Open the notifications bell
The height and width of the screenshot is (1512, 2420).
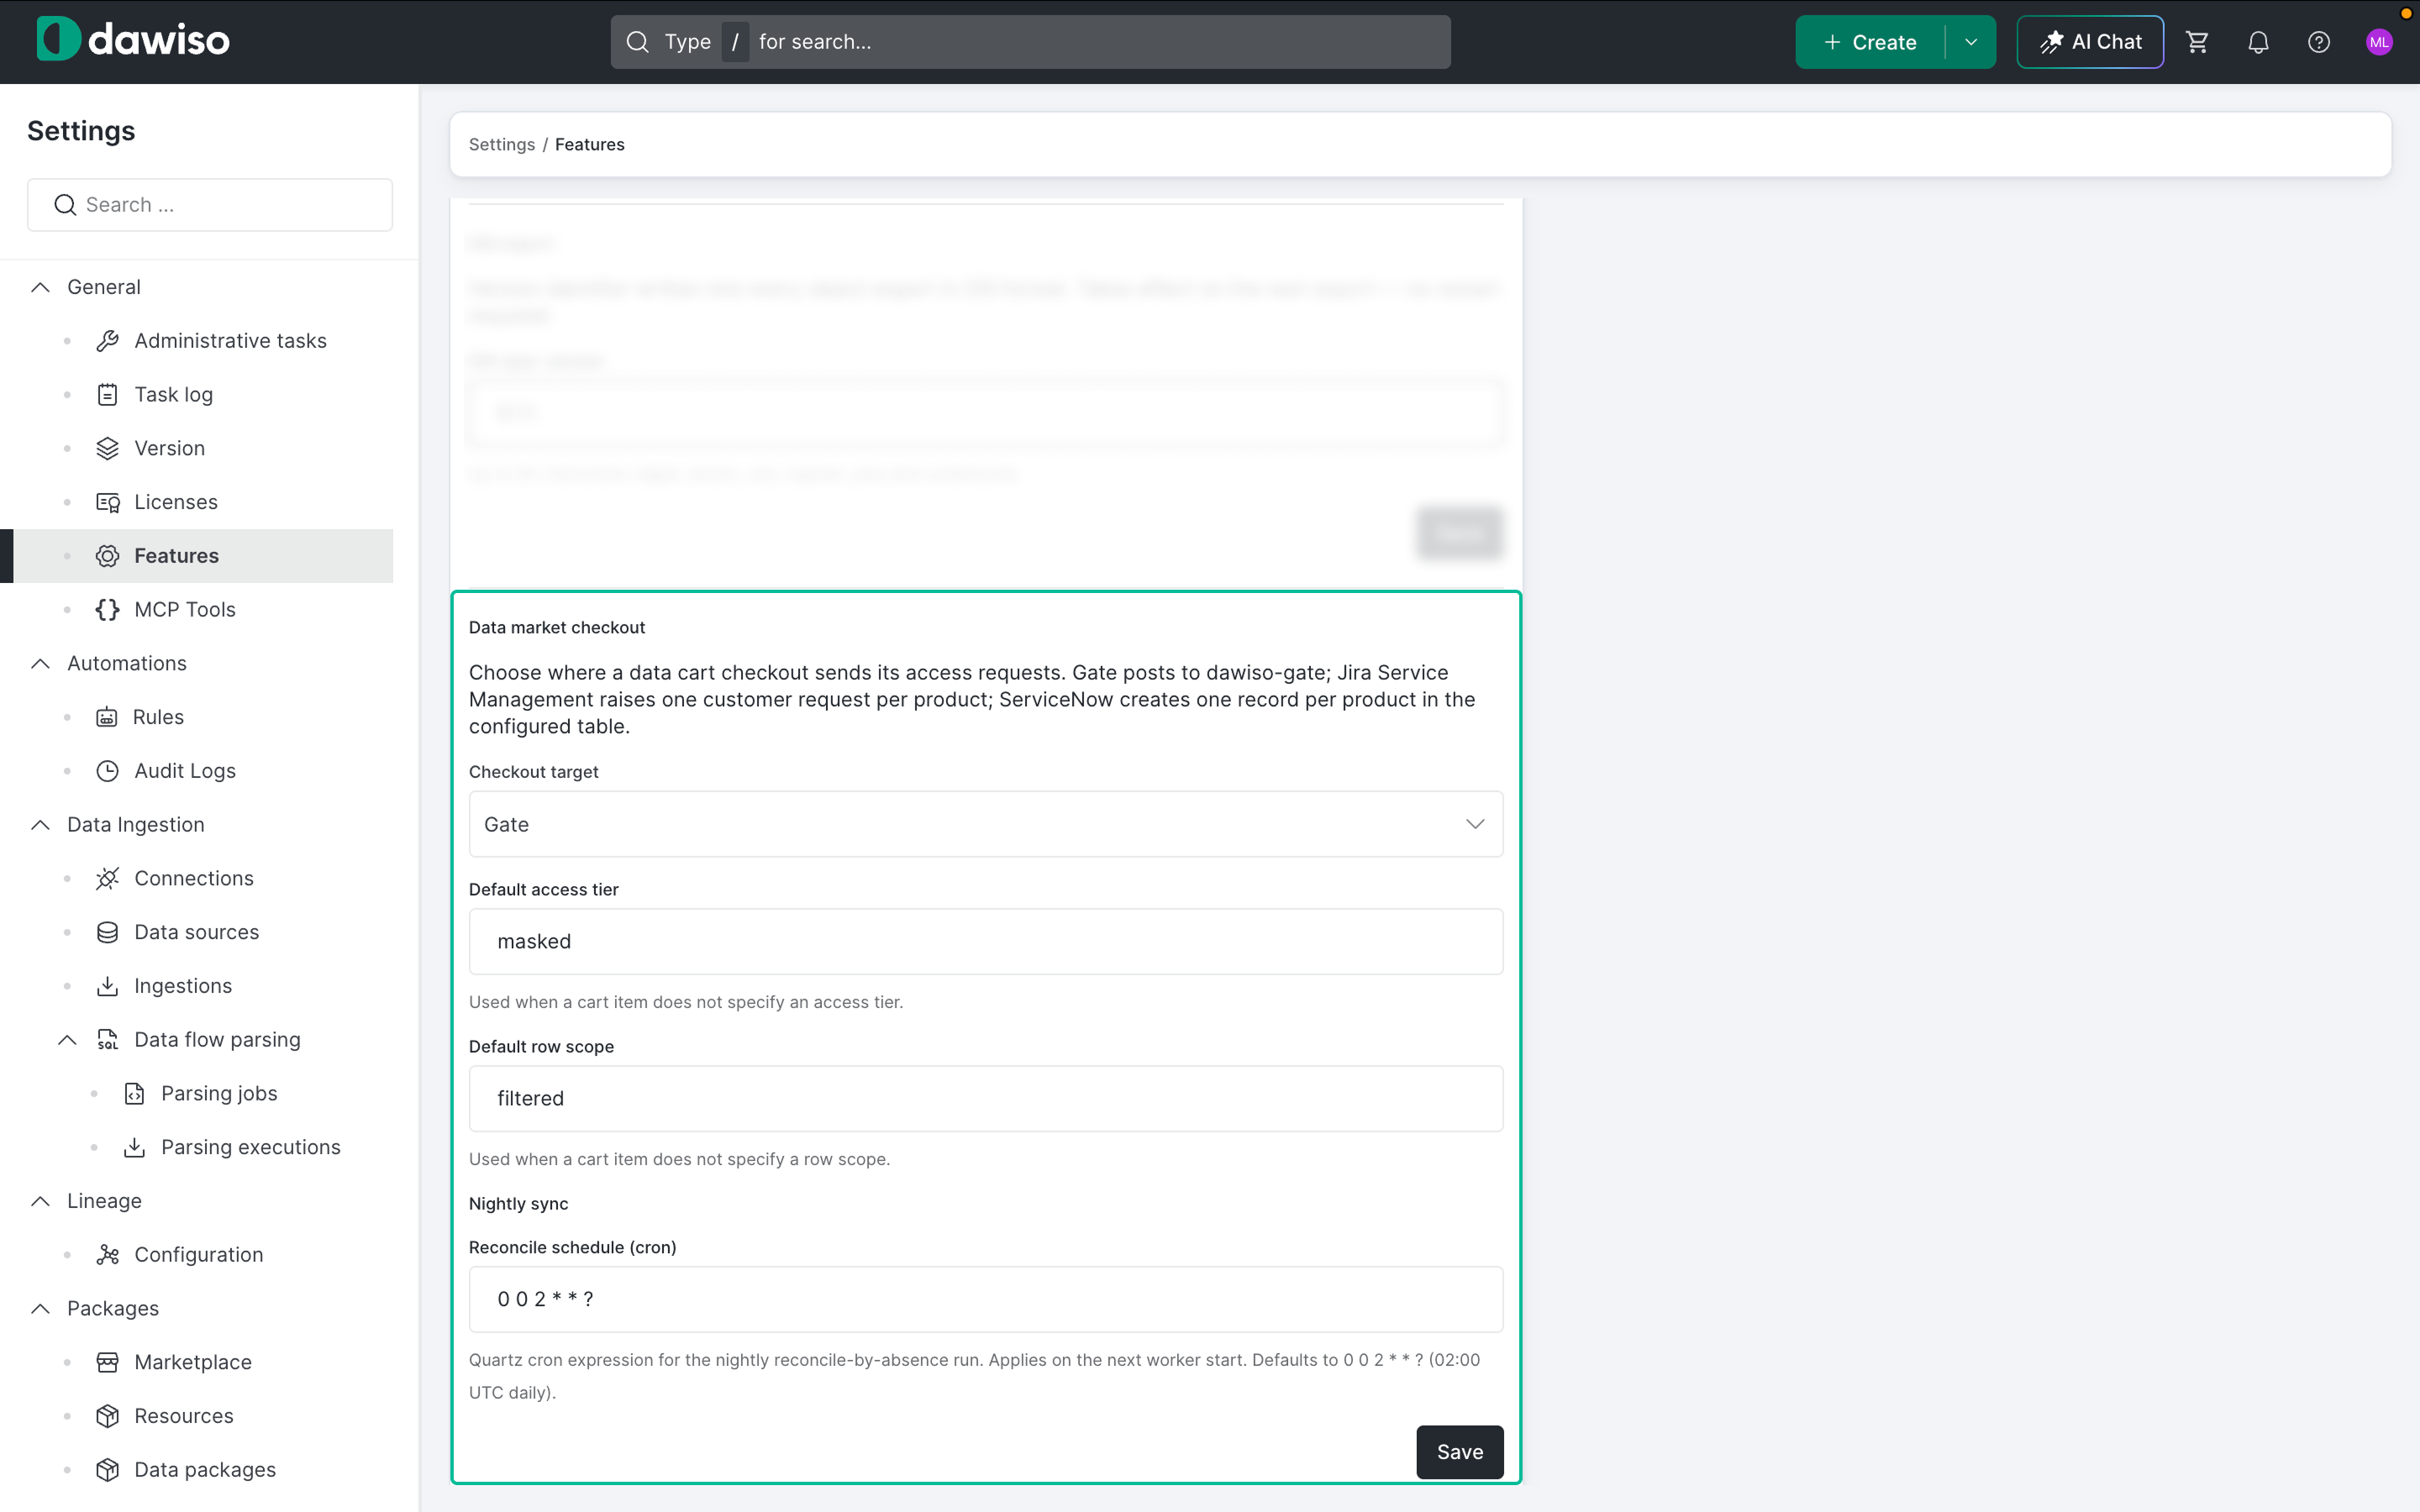click(2258, 42)
